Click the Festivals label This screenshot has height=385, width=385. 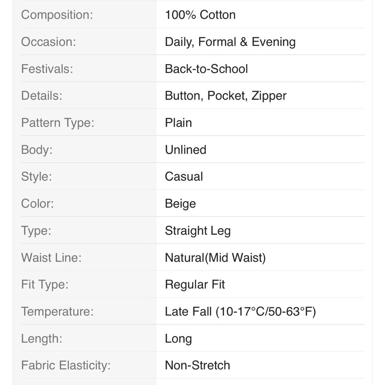(x=47, y=69)
